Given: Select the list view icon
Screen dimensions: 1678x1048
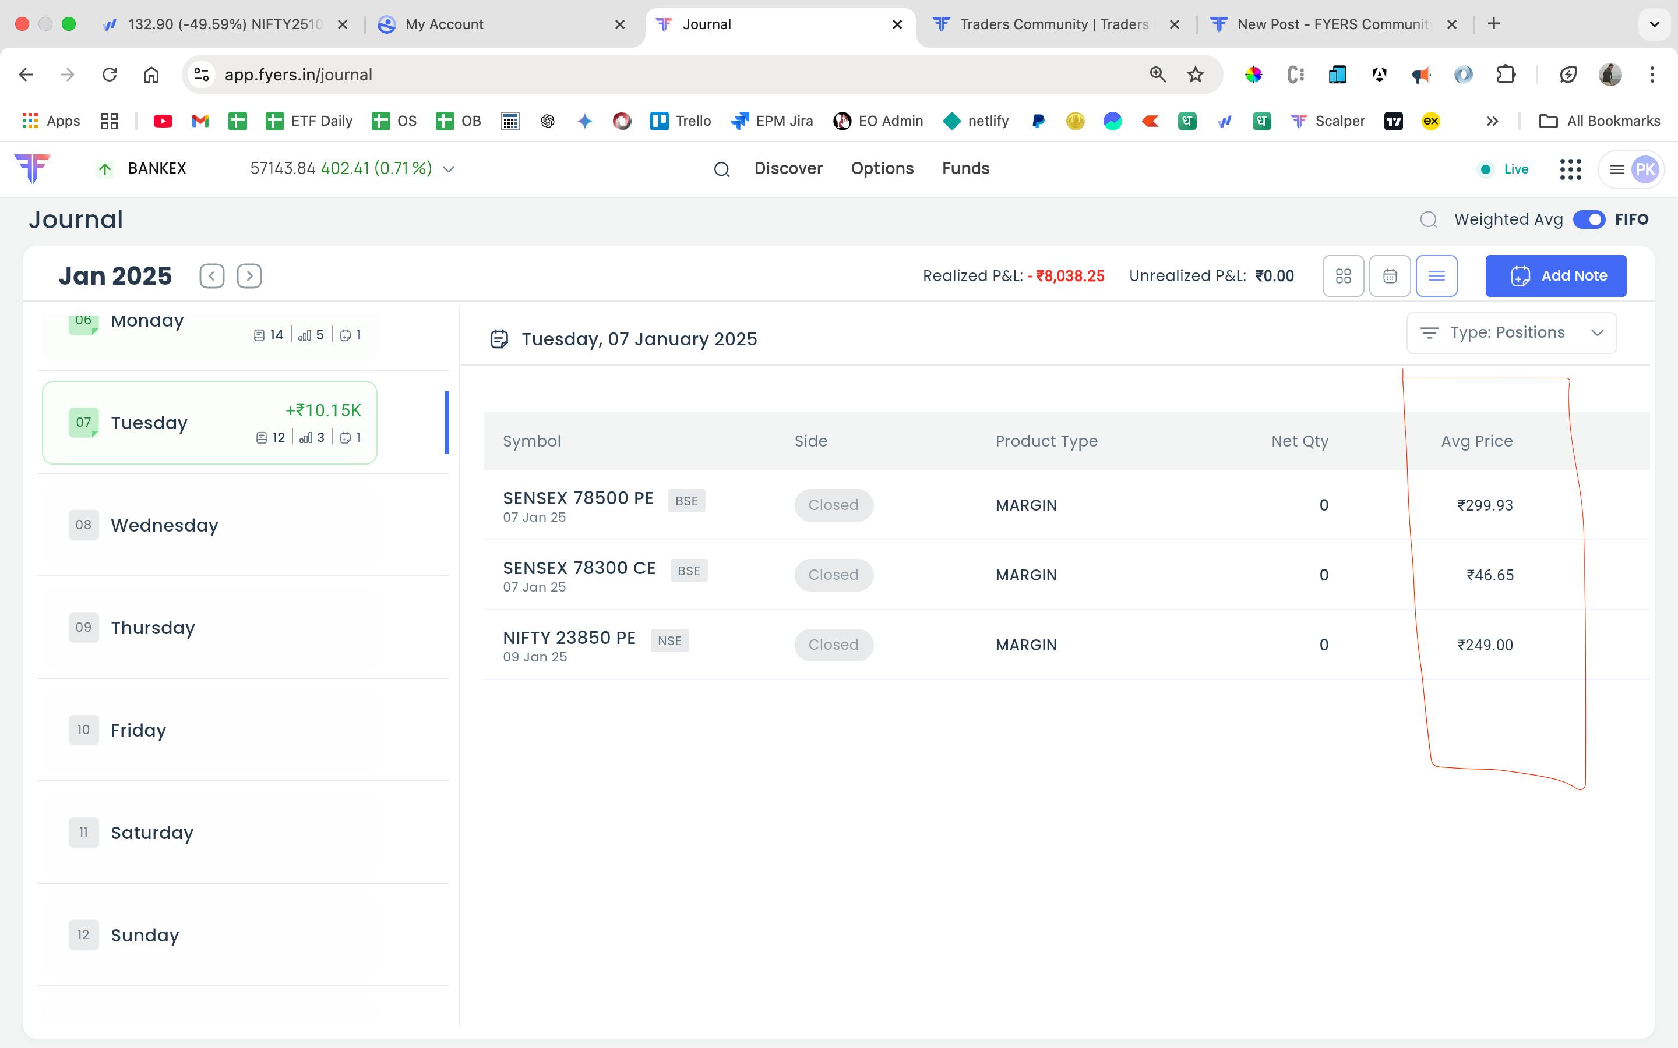Looking at the screenshot, I should [1436, 276].
